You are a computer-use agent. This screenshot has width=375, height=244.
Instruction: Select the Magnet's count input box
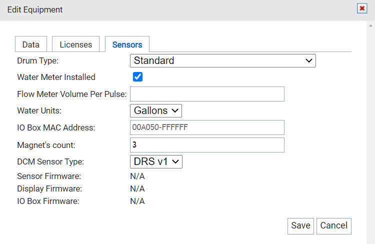207,145
